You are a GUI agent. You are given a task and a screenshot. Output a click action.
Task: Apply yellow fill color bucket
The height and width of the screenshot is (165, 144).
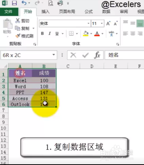pyautogui.click(x=86, y=34)
